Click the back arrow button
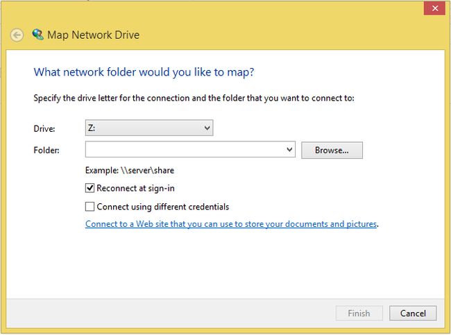 coord(17,35)
